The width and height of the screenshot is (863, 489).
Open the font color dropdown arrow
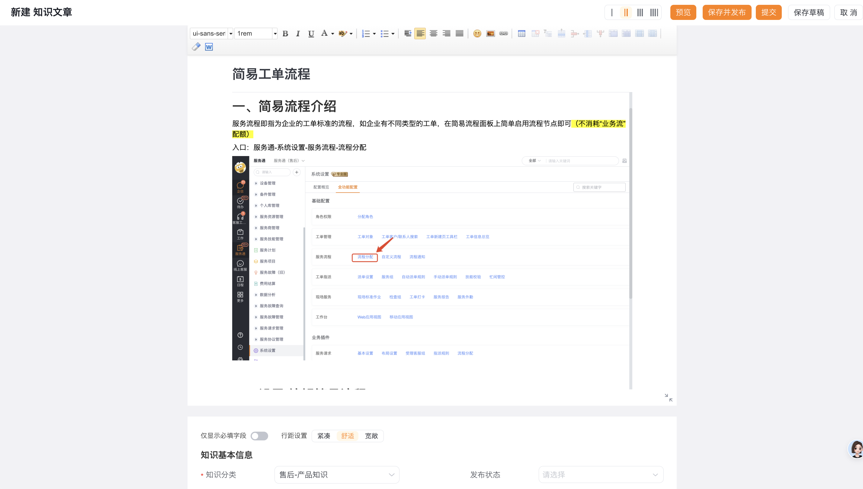click(x=332, y=34)
